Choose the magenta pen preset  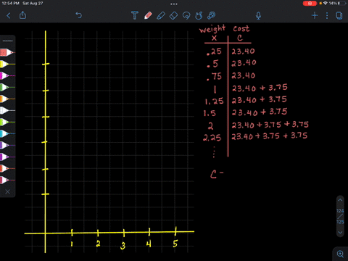click(x=7, y=75)
